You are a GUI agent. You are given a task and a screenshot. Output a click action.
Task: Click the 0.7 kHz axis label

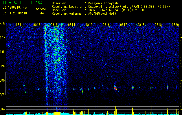point(3,95)
